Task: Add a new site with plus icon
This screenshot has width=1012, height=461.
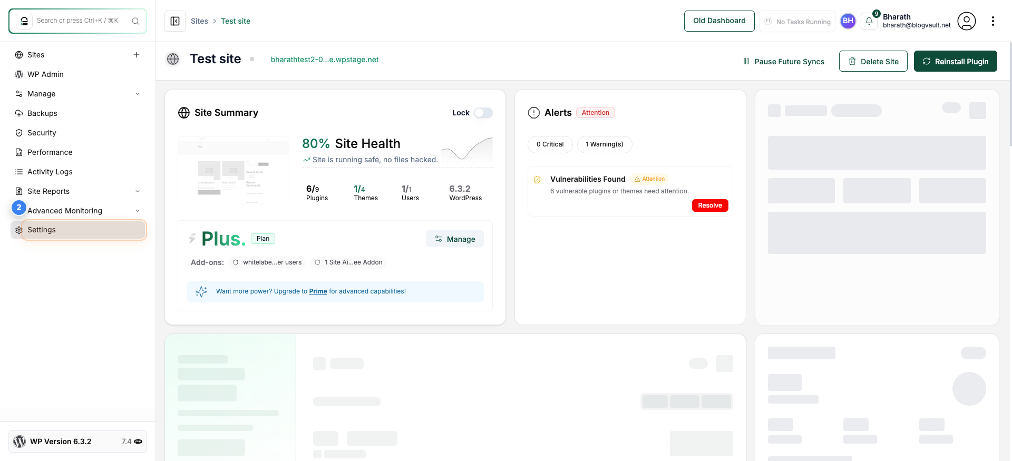Action: pos(137,55)
